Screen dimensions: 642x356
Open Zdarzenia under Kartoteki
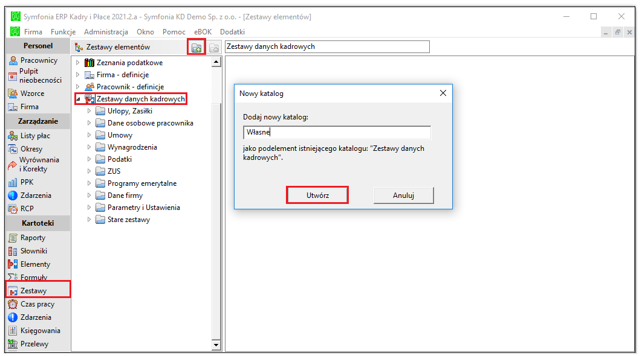pyautogui.click(x=30, y=317)
